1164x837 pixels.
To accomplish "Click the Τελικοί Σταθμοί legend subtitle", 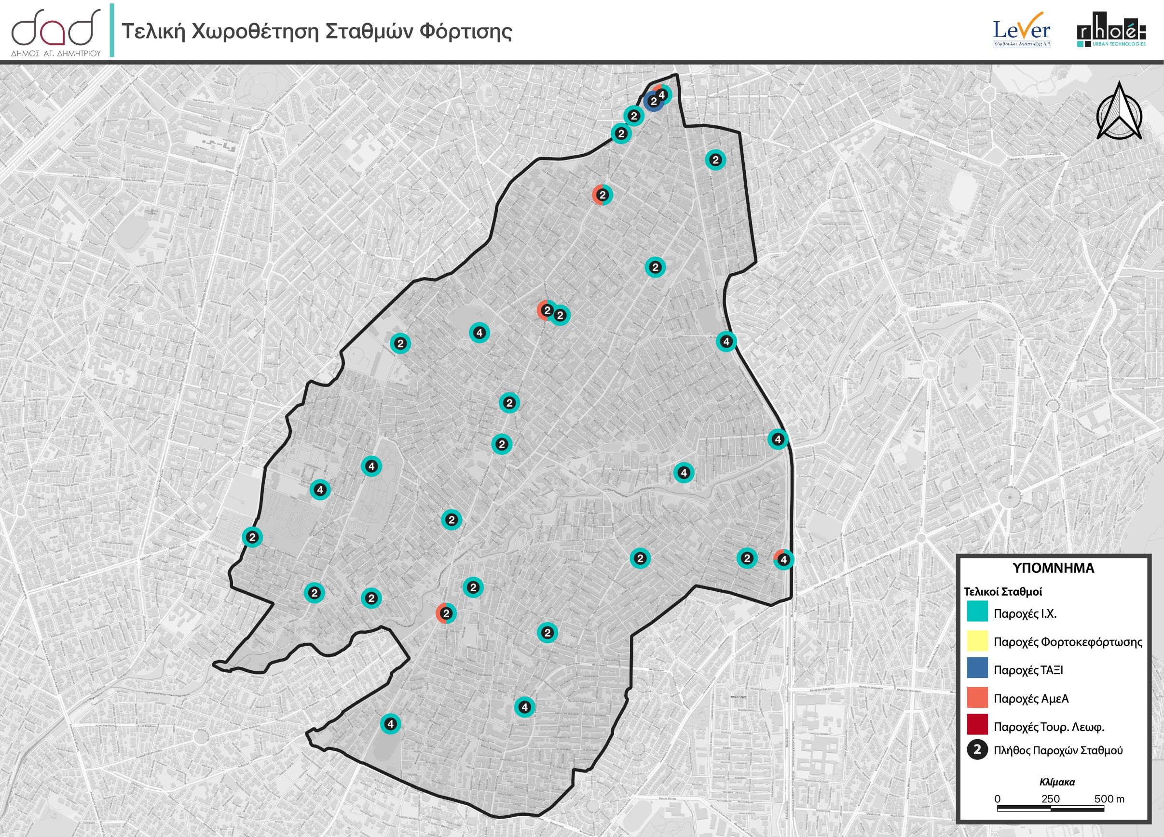I will (1002, 591).
